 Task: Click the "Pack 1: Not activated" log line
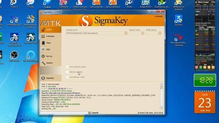[50, 84]
